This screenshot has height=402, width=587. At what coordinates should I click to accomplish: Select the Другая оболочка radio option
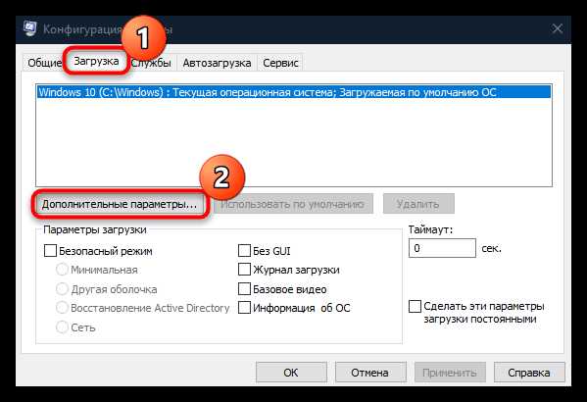(62, 289)
